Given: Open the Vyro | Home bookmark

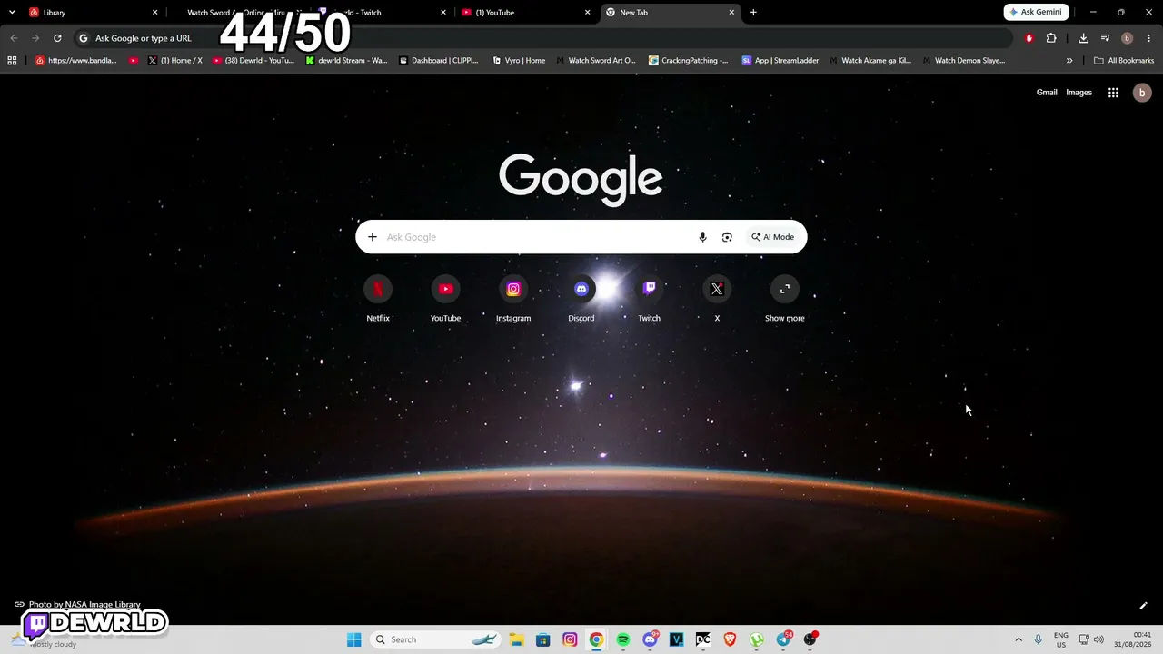Looking at the screenshot, I should pyautogui.click(x=519, y=61).
